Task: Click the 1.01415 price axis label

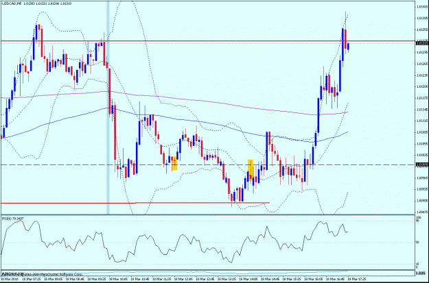Action: point(422,7)
